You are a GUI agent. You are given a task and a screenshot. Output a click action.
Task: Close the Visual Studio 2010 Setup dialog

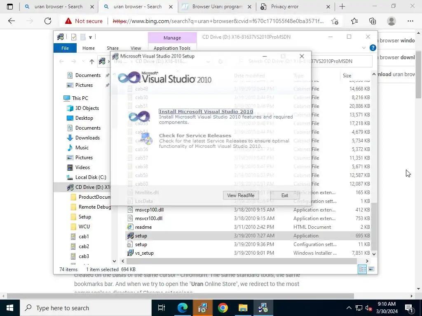(302, 56)
